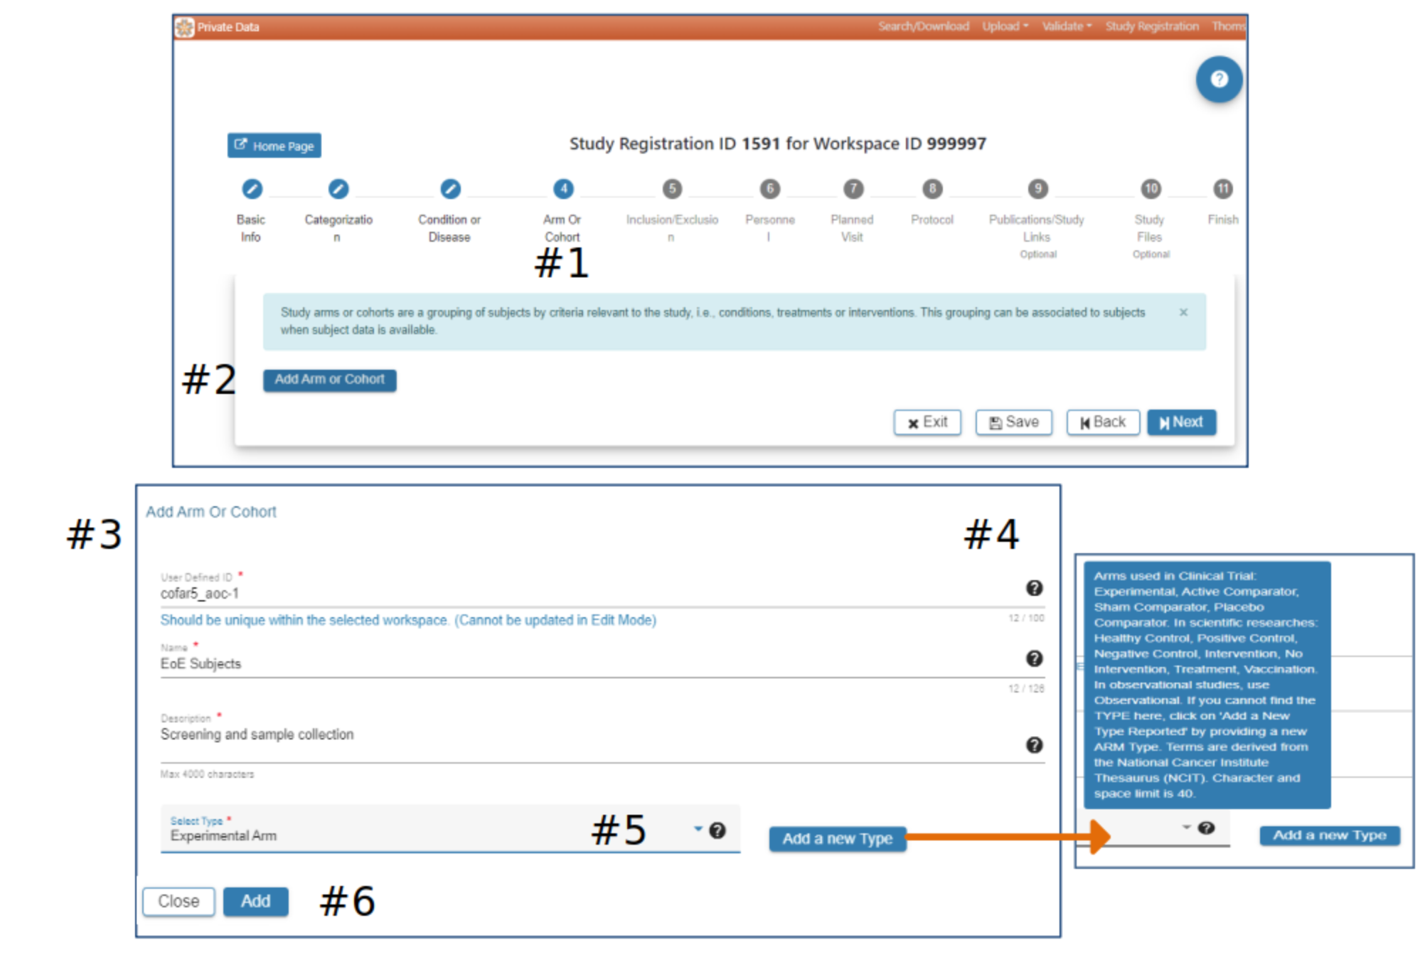Screen dimensions: 1425x967
Task: Go to Categorization step icon
Action: pyautogui.click(x=338, y=188)
